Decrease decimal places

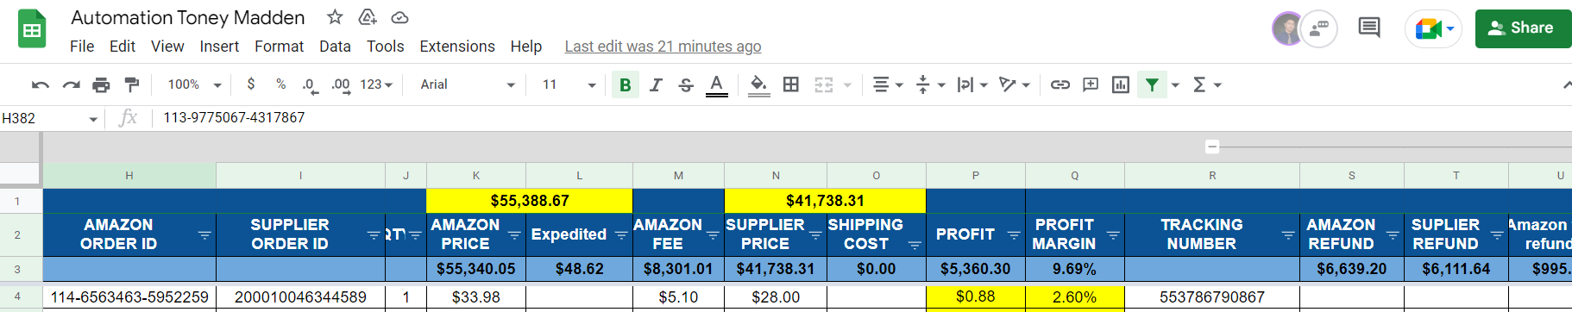310,84
